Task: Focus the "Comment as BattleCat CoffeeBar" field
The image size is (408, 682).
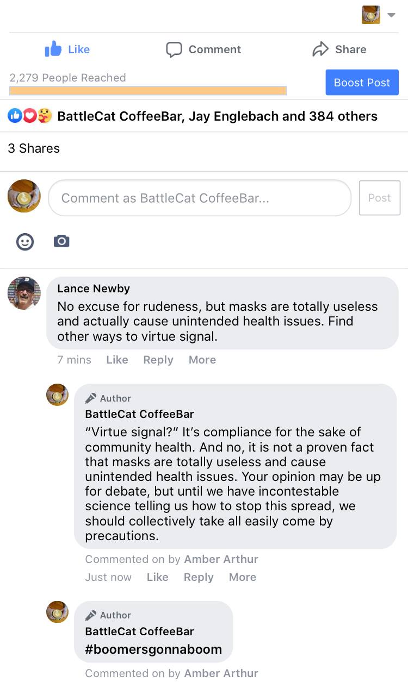Action: pos(200,198)
